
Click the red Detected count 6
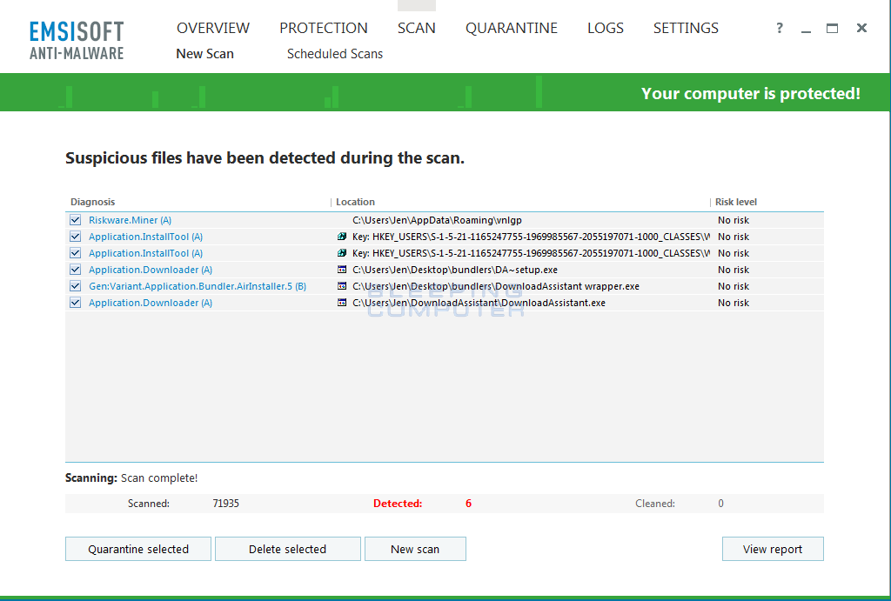(468, 504)
